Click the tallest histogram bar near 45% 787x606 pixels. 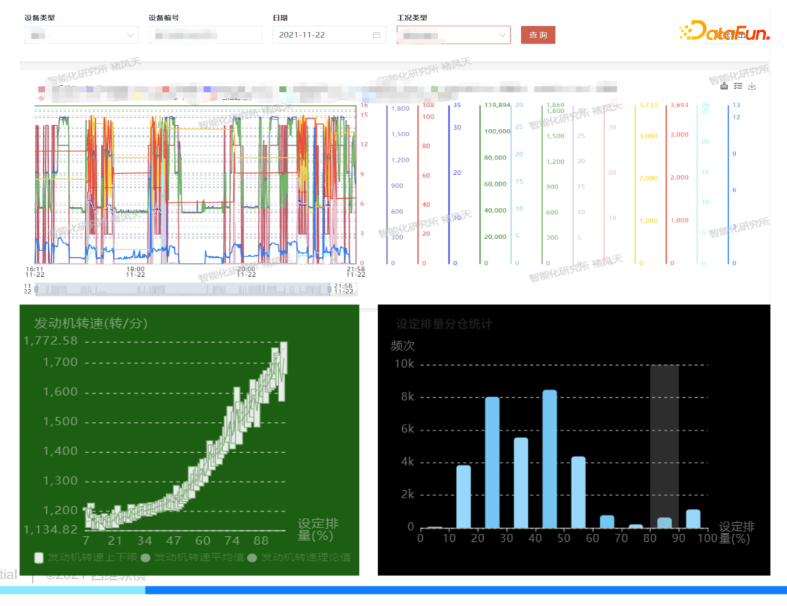(x=549, y=459)
